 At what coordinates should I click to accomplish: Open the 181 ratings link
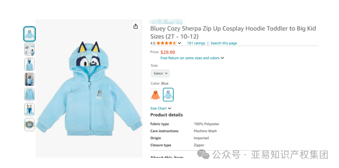click(x=196, y=43)
